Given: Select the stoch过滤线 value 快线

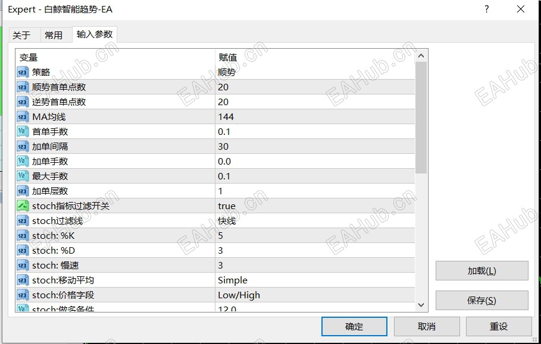Looking at the screenshot, I should click(x=227, y=221).
